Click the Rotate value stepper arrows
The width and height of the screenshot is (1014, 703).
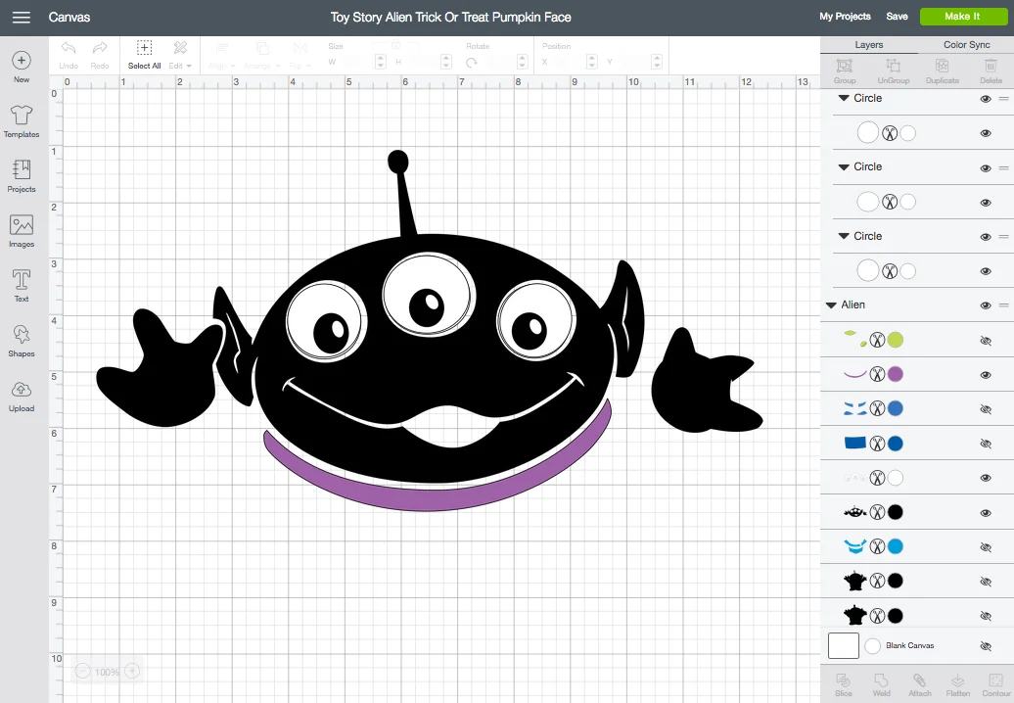pos(523,62)
